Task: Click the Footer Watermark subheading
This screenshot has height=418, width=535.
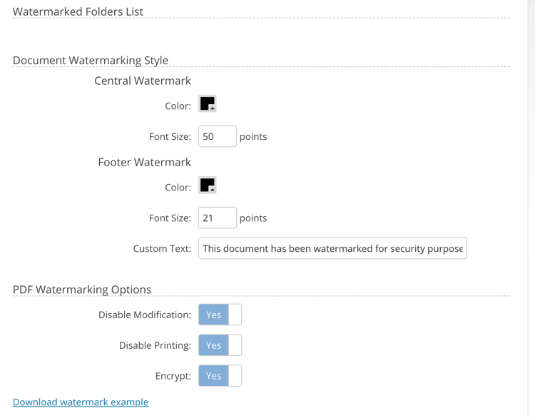Action: (x=144, y=162)
